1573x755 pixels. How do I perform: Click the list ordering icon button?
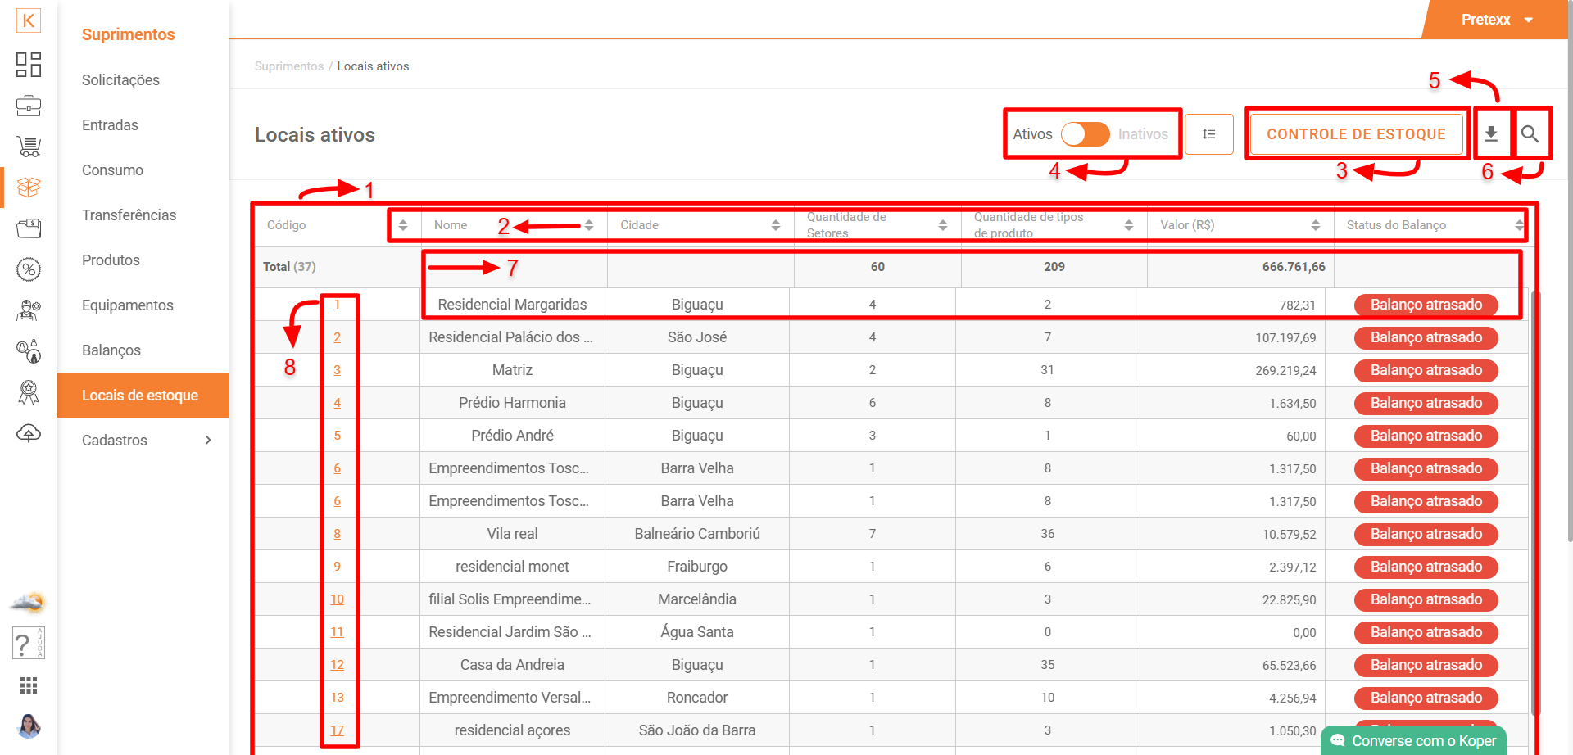[x=1208, y=134]
